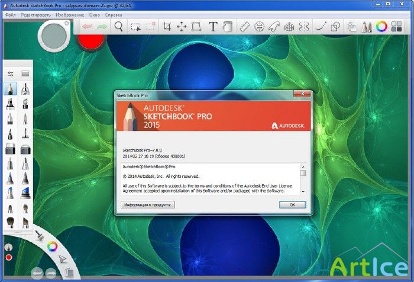Toggle the Ruler guide

245,27
